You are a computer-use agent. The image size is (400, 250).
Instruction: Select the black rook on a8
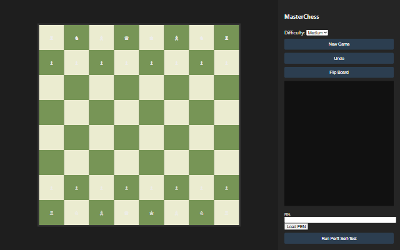coord(51,37)
